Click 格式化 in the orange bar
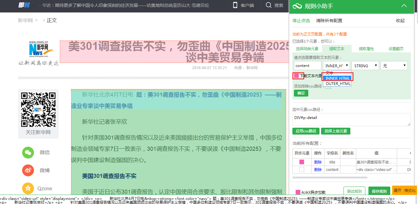Screen dimensions: 418x204 click(410, 190)
